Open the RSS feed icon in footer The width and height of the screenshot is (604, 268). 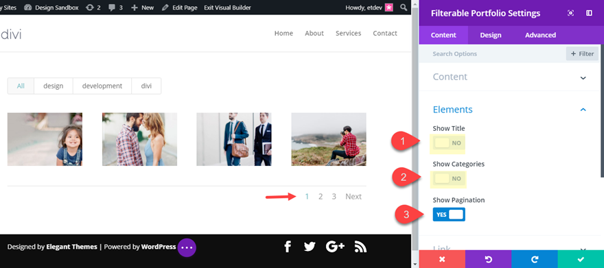pyautogui.click(x=360, y=247)
